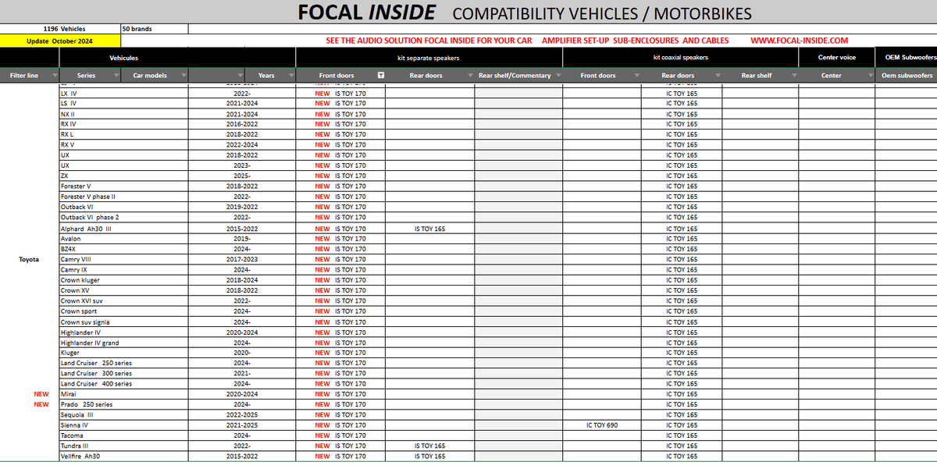
Task: Select the 'Mirai' series cell
Action: (x=124, y=394)
